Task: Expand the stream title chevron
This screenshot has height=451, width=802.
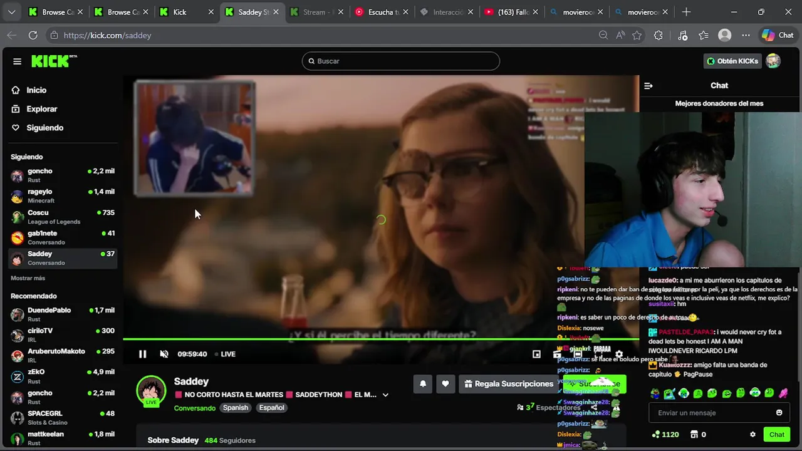Action: pos(385,395)
